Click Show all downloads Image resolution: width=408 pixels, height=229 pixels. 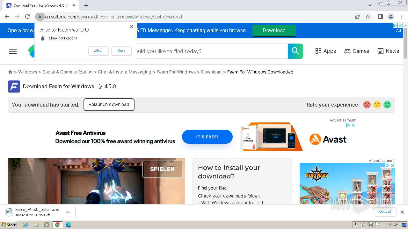[385, 212]
